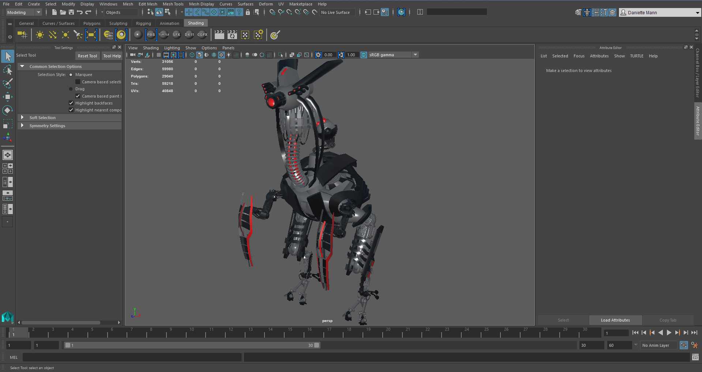Uncheck Highlight backfaces
This screenshot has height=372, width=702.
click(71, 103)
